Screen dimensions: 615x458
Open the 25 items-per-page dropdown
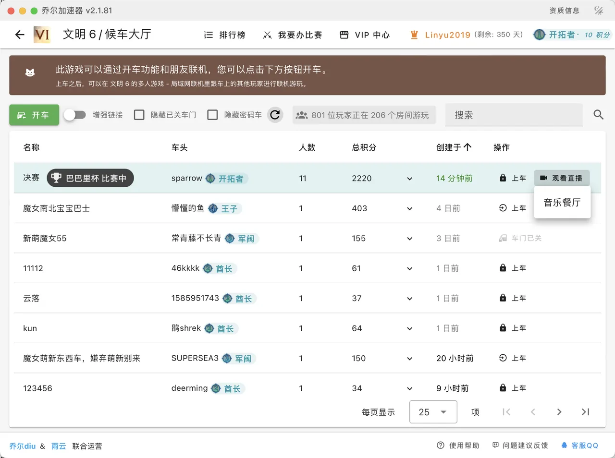click(x=433, y=412)
